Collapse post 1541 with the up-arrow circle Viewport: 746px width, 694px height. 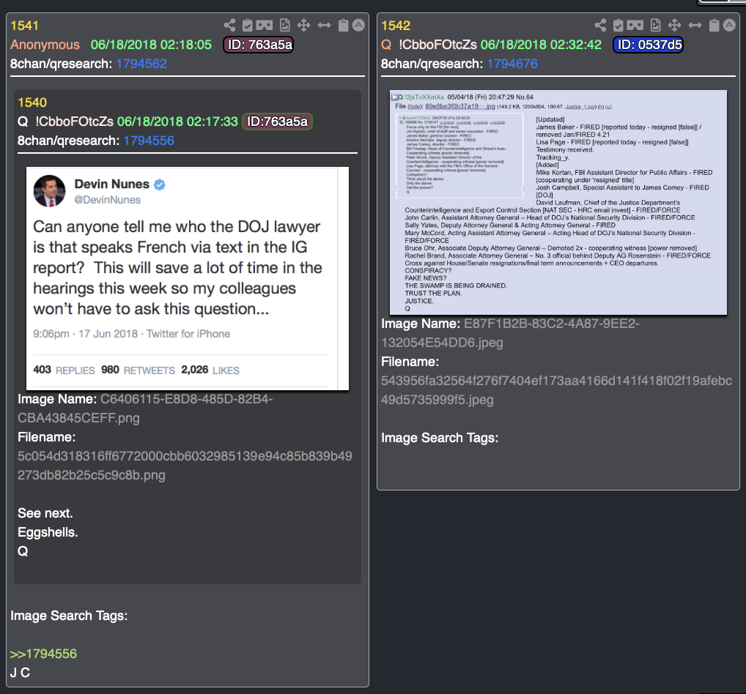point(359,25)
